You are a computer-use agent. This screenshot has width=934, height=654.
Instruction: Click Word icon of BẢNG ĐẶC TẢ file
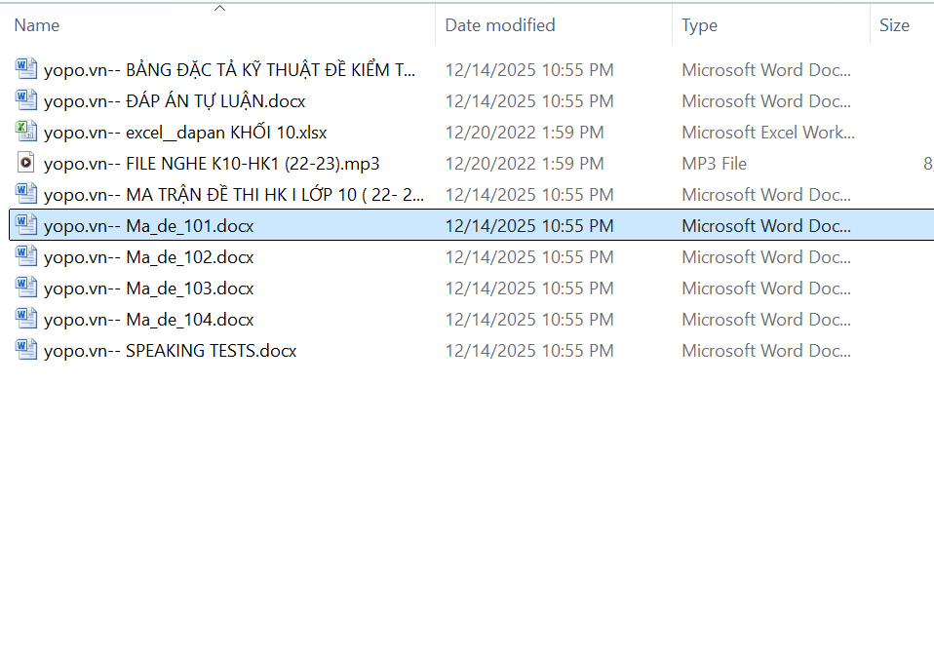(26, 69)
